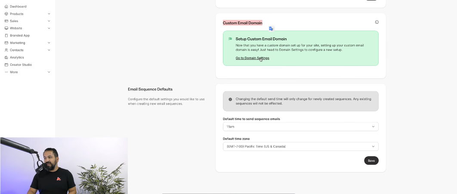Screen dimensions: 457x194
Task: Expand the Marketing submenu chevron
Action: [49, 43]
